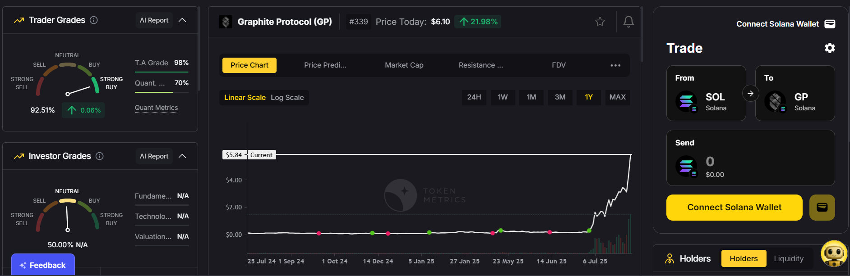850x276 pixels.
Task: Click the Quant grade 70% progress bar
Action: pos(162,92)
